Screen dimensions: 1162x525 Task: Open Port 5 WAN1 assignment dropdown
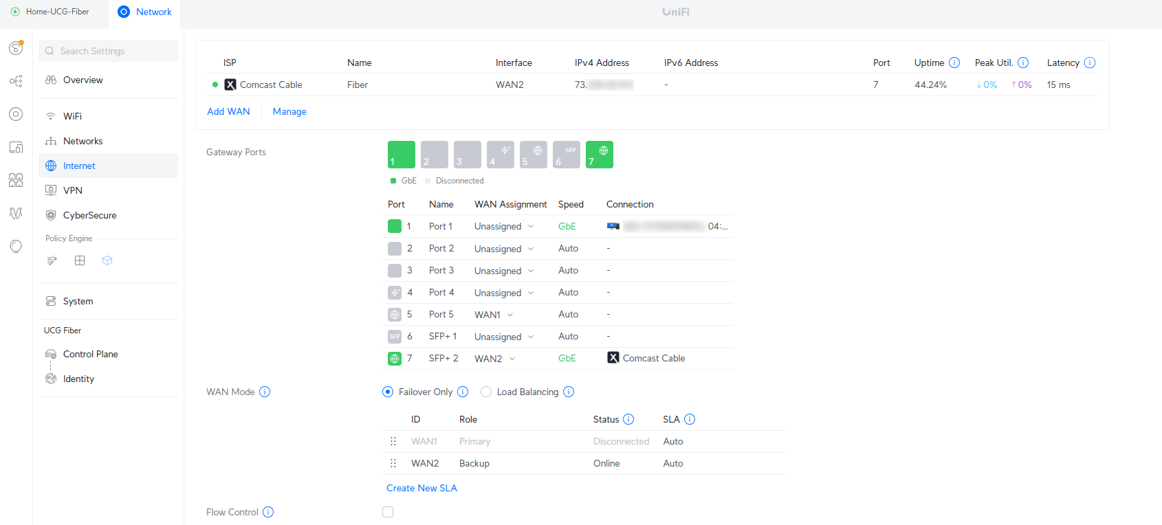pos(494,314)
